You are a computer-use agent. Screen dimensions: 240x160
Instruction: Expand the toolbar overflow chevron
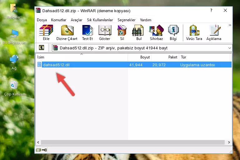(x=230, y=25)
